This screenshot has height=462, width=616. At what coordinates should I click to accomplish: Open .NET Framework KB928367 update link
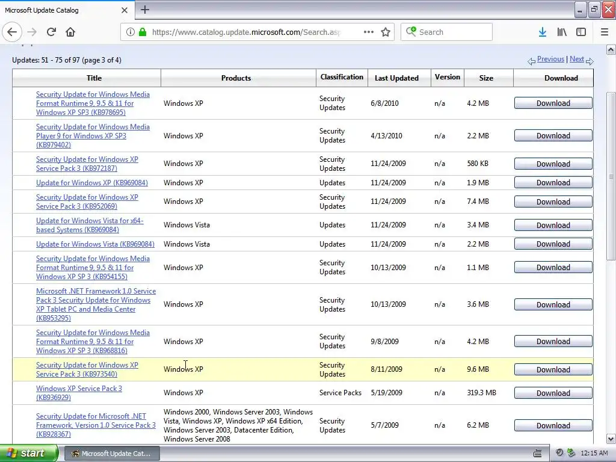[x=96, y=425]
